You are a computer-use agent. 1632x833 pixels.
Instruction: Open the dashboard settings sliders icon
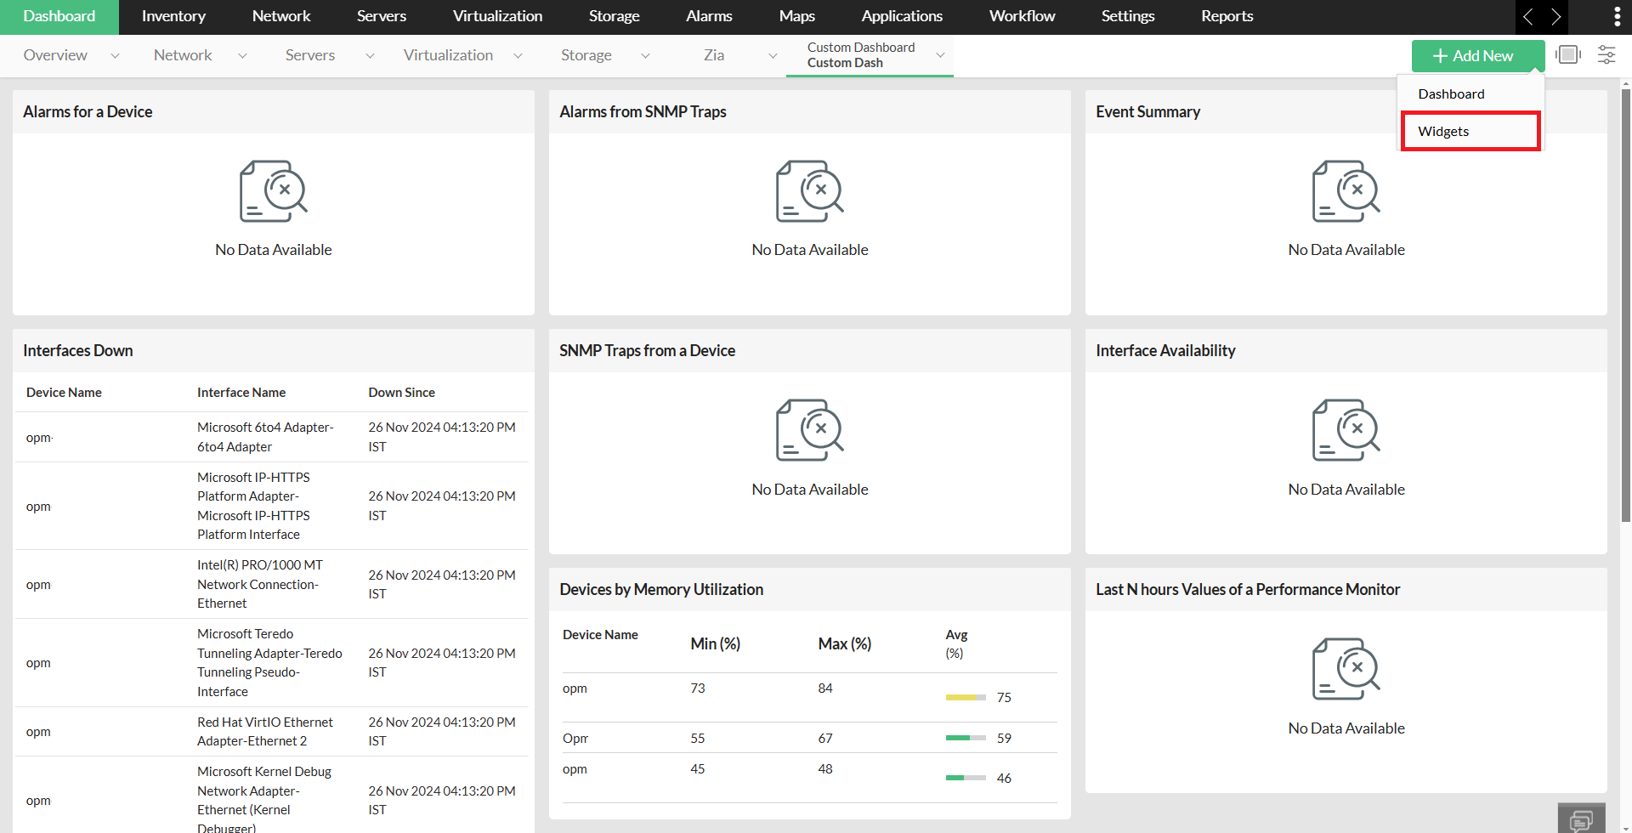click(x=1606, y=55)
